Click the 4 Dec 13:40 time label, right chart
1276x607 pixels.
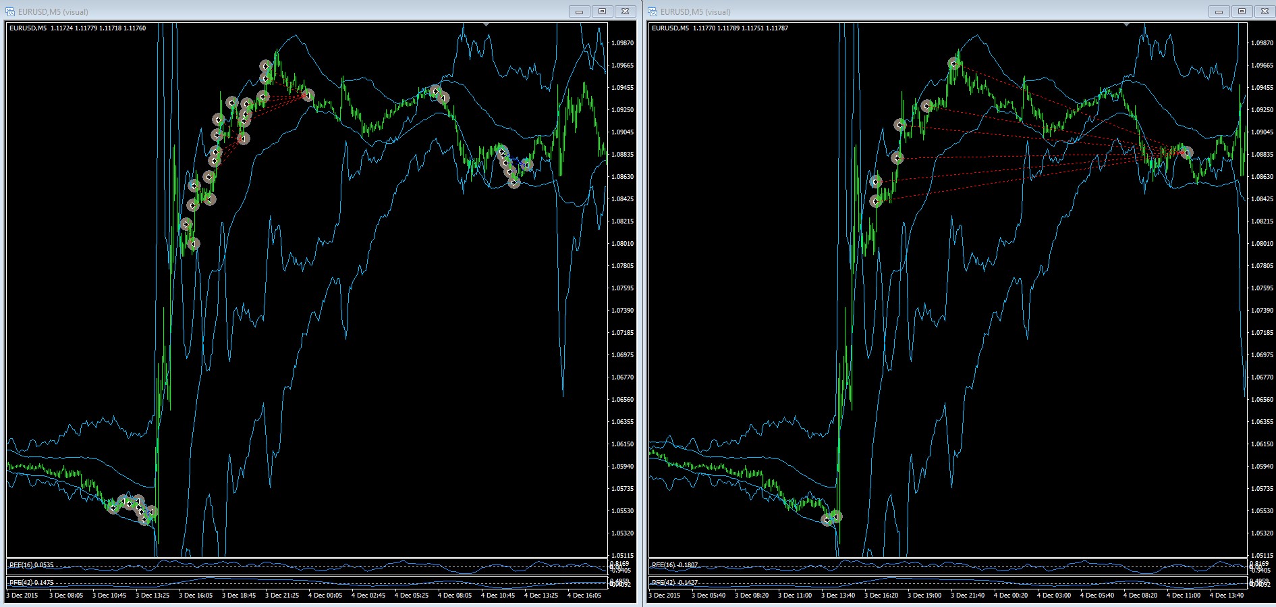point(1227,596)
